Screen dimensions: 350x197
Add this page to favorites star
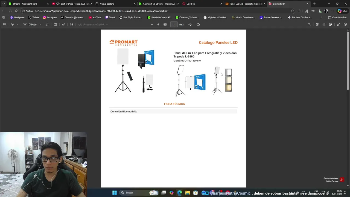pos(292,11)
